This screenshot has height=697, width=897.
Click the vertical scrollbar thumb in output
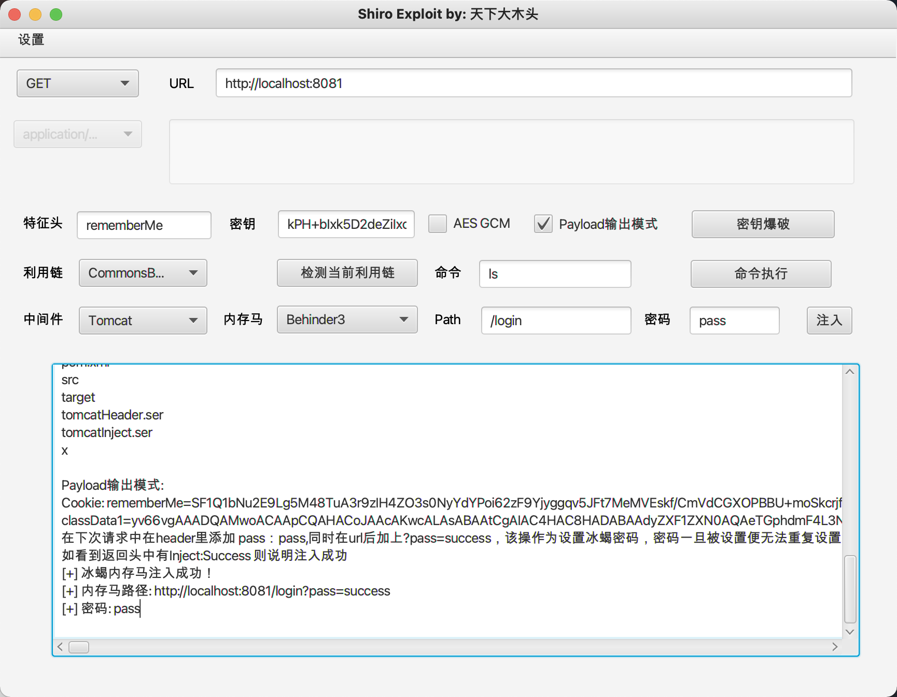pos(850,589)
